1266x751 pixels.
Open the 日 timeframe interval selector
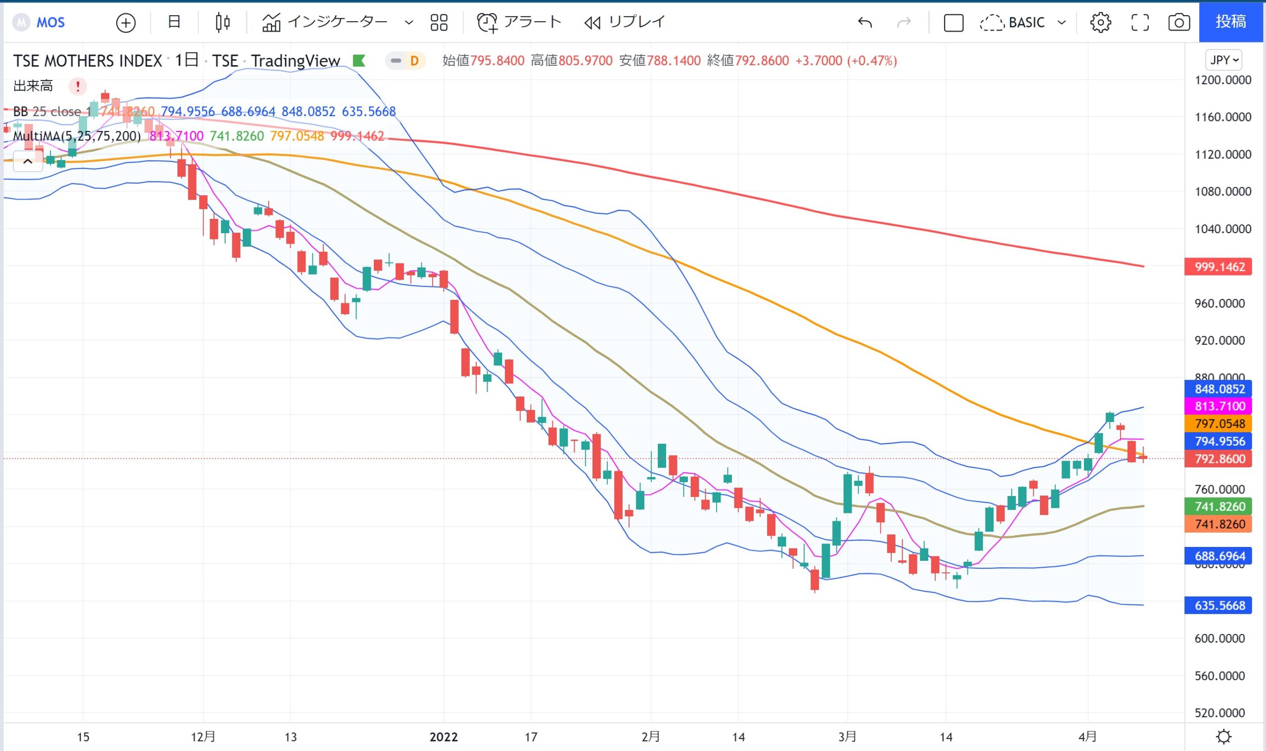174,22
